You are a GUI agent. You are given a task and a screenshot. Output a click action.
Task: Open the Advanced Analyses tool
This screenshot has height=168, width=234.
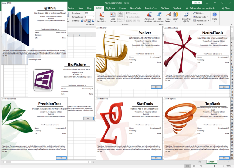point(149,17)
